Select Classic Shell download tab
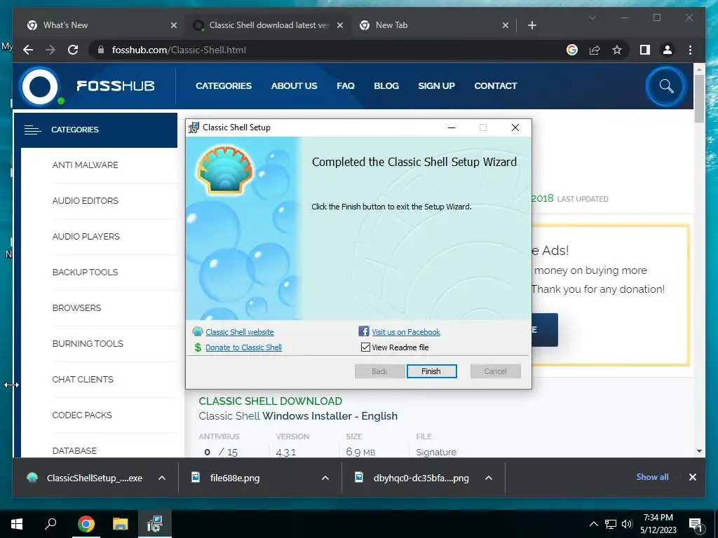Screen dimensions: 718x538 (268, 25)
